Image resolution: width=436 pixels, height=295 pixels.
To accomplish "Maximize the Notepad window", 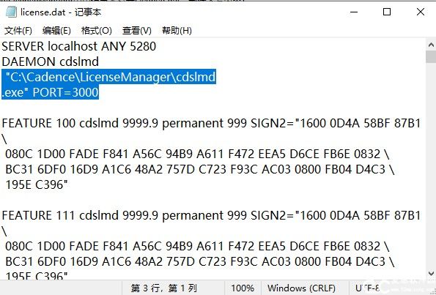I will pos(387,12).
